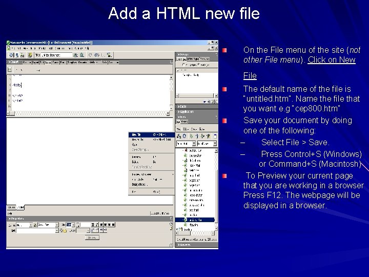This screenshot has width=369, height=277.
Task: Choose New Folder in the context menu
Action: tap(151, 140)
